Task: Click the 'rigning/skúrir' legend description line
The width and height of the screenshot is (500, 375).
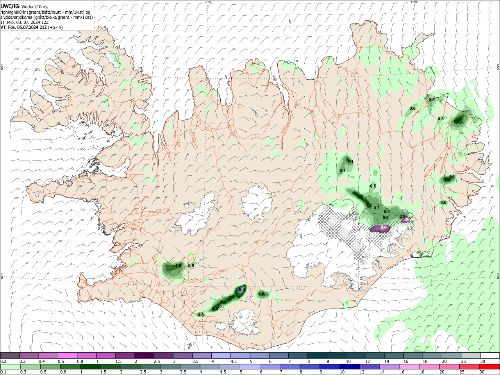Action: coord(45,12)
